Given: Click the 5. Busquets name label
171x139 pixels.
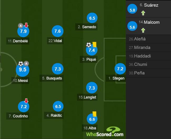Looking at the screenshot, I should (52, 78).
